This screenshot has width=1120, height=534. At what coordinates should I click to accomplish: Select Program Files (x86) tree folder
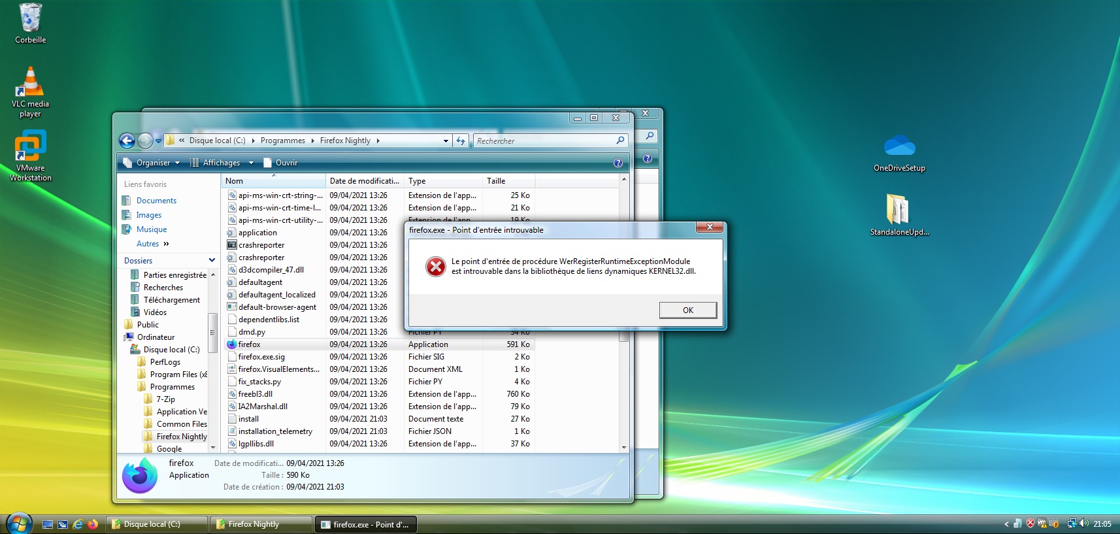coord(178,375)
